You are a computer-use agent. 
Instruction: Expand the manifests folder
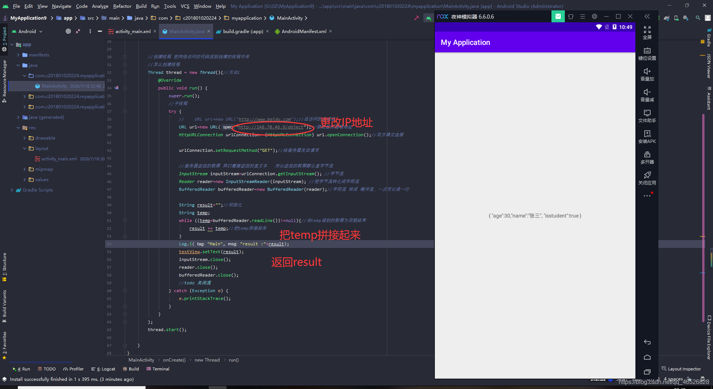pyautogui.click(x=18, y=55)
